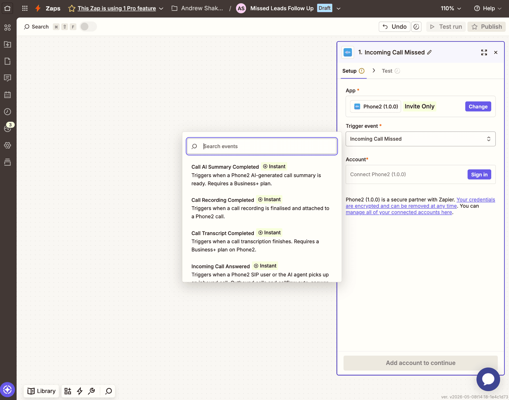Image resolution: width=509 pixels, height=400 pixels.
Task: Click the Invite Only label
Action: point(419,107)
